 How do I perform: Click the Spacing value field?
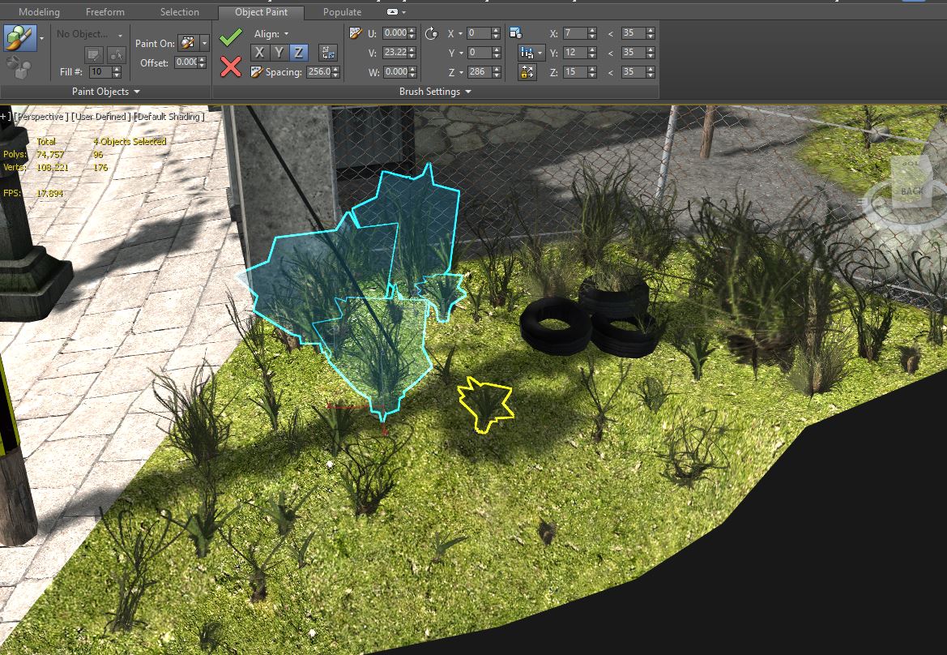click(318, 72)
